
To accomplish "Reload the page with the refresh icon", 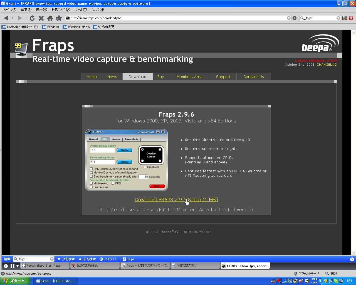I will pos(32,18).
